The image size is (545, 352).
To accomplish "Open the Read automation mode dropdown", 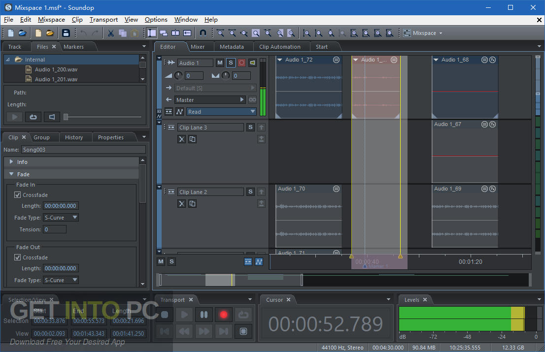I will point(222,112).
